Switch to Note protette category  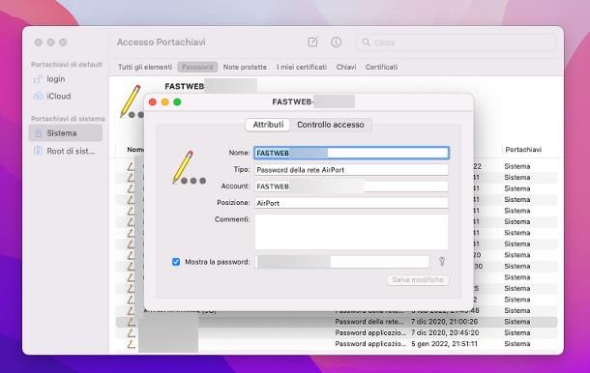tap(245, 67)
